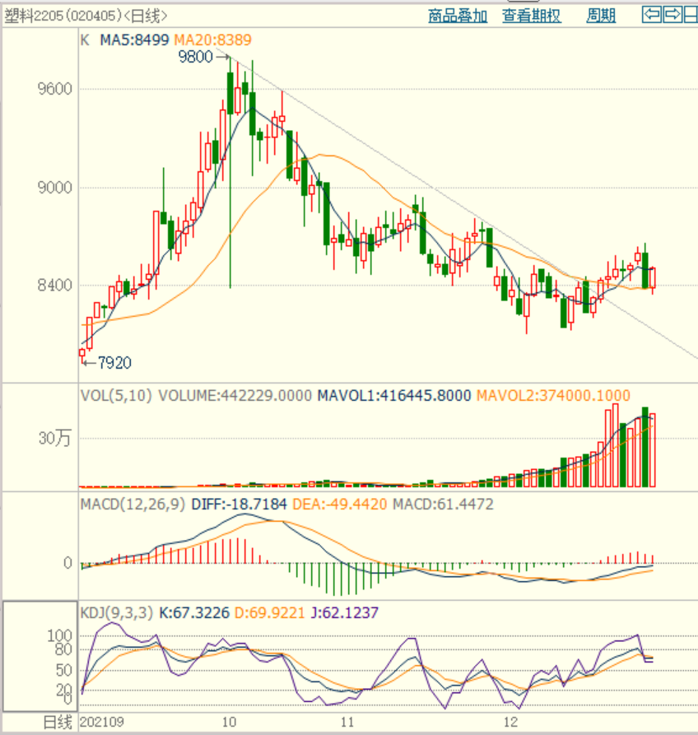The image size is (698, 735).
Task: Expand the 周期 period selector
Action: tap(601, 16)
